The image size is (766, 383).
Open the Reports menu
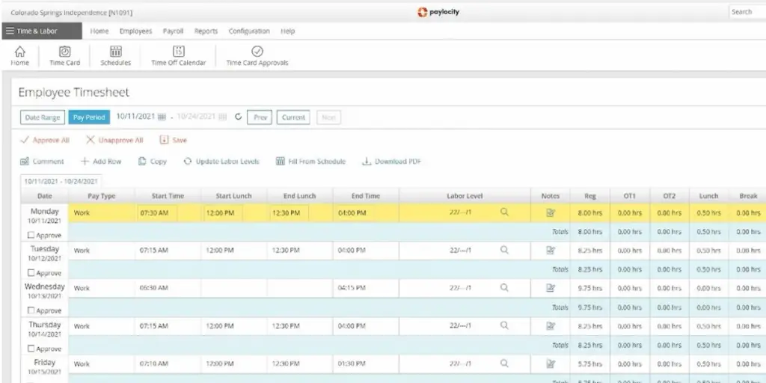coord(206,31)
